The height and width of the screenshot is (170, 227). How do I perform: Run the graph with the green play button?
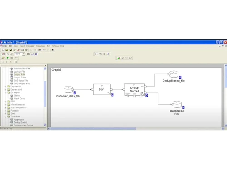pos(8,58)
